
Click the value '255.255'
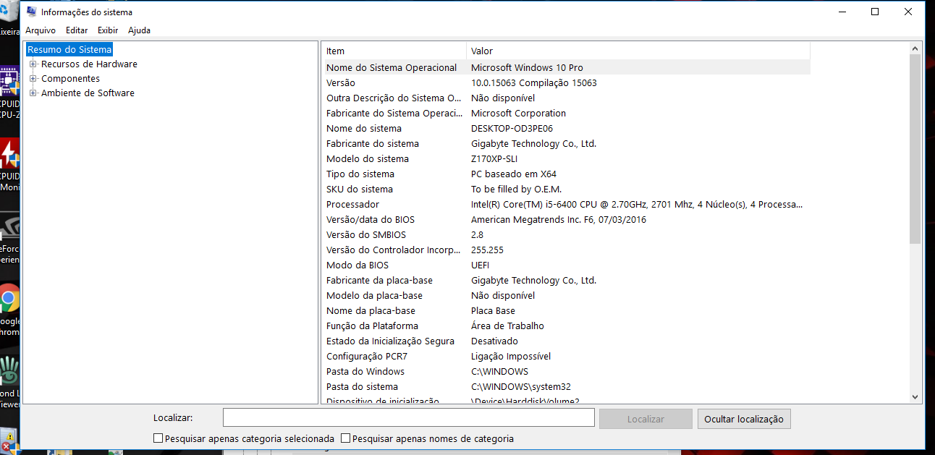pyautogui.click(x=487, y=250)
